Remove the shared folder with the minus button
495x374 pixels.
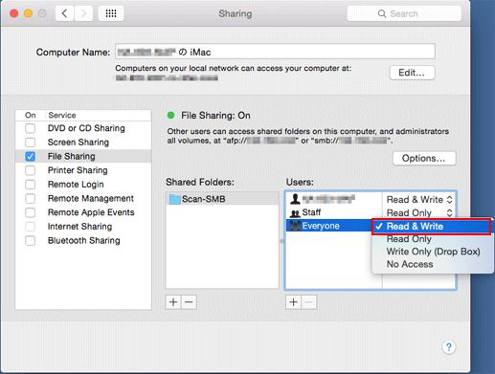[x=189, y=302]
